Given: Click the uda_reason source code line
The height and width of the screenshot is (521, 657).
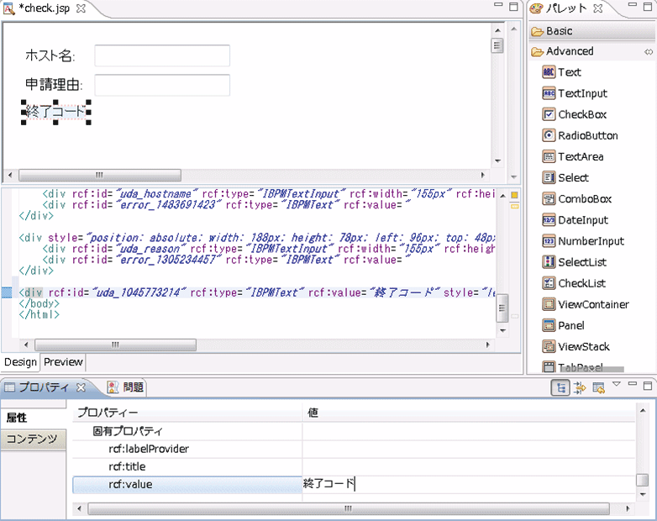Looking at the screenshot, I should (x=268, y=249).
